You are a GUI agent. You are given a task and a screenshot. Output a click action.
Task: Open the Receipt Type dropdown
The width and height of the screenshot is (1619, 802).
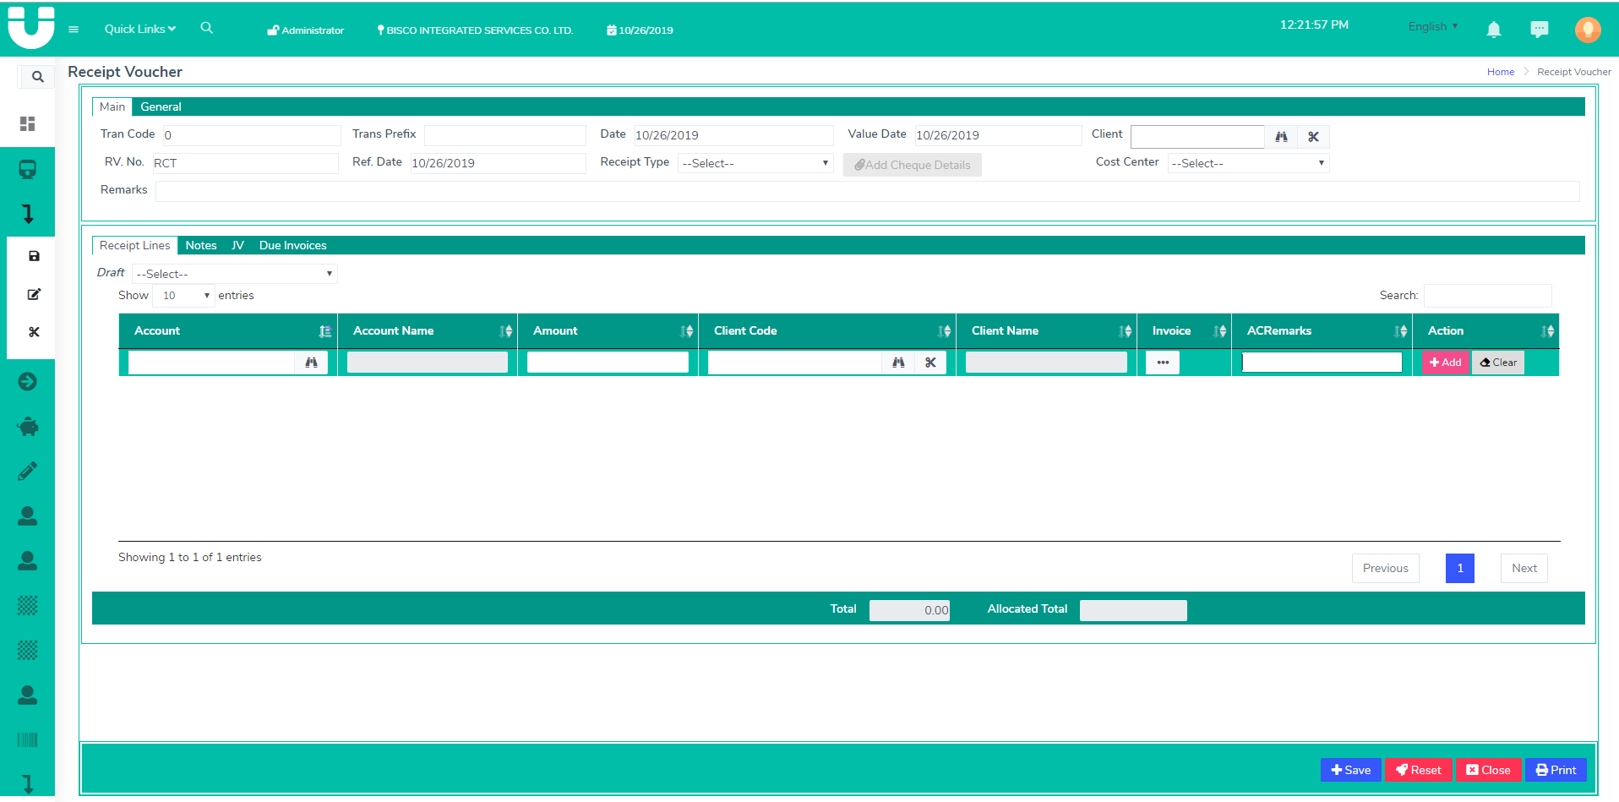tap(755, 163)
